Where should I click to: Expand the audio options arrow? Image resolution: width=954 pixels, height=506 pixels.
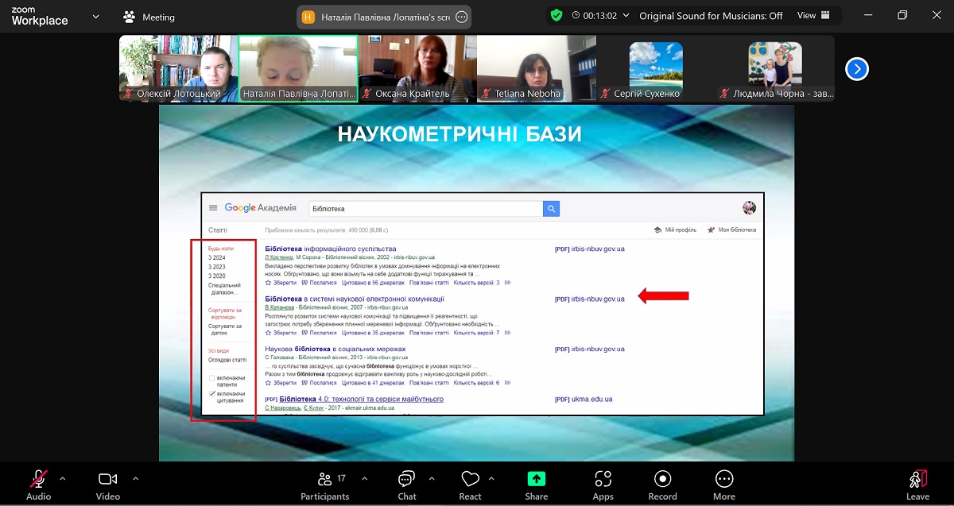[63, 478]
